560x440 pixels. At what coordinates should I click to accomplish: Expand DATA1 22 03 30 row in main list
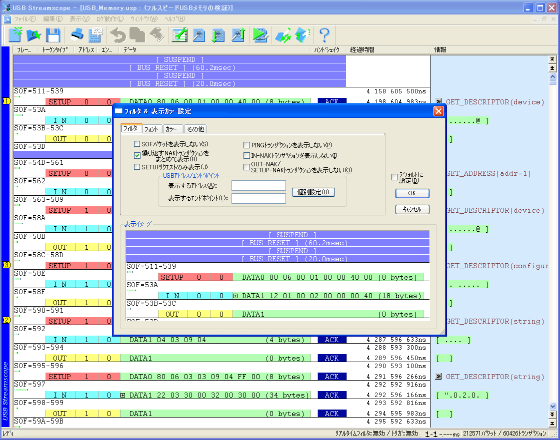(122, 395)
